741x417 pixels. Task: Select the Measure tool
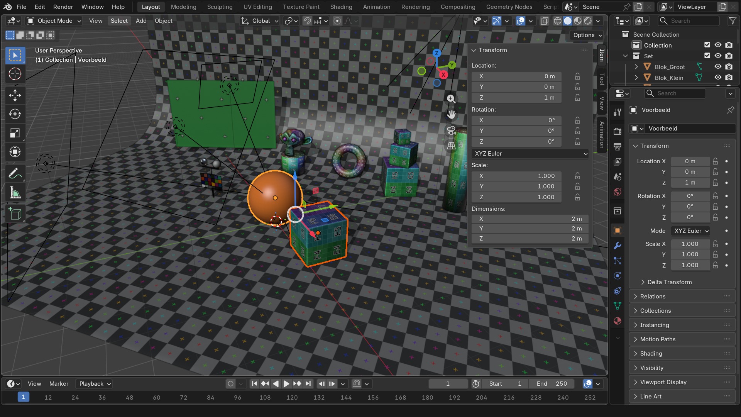pos(15,193)
